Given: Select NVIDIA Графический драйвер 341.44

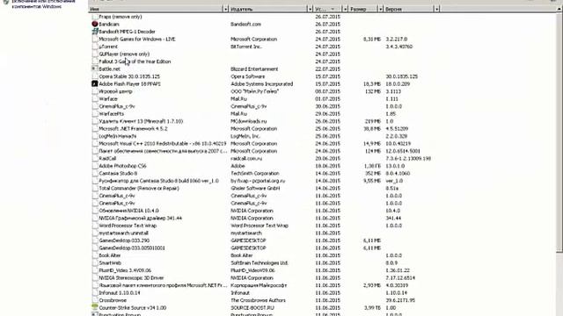Looking at the screenshot, I should pos(140,219).
